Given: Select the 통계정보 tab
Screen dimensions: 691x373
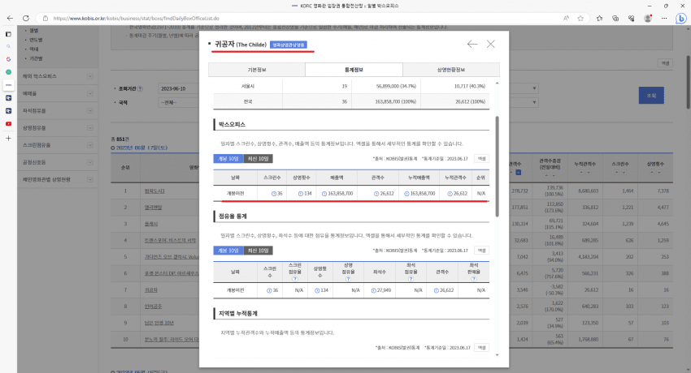Looking at the screenshot, I should pos(354,70).
